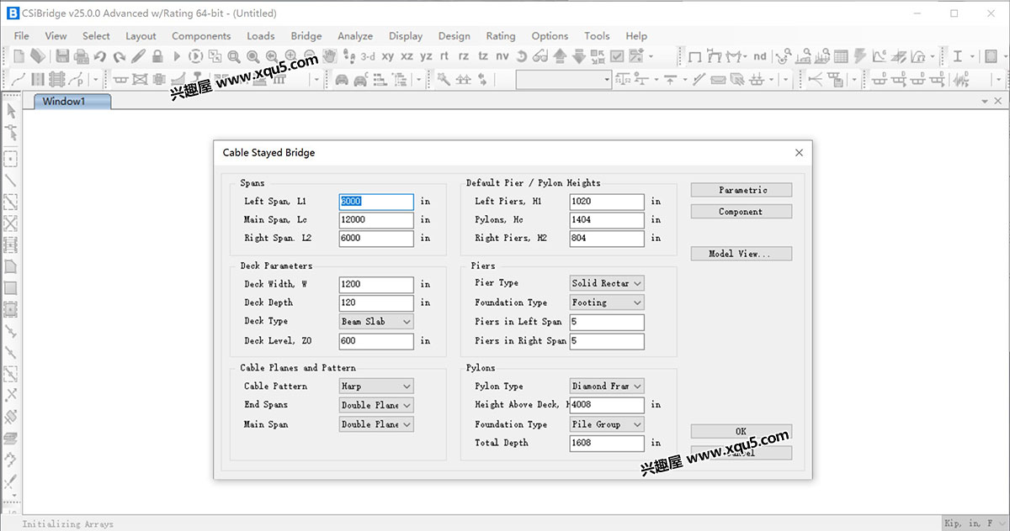Click the New Model icon

(19, 56)
